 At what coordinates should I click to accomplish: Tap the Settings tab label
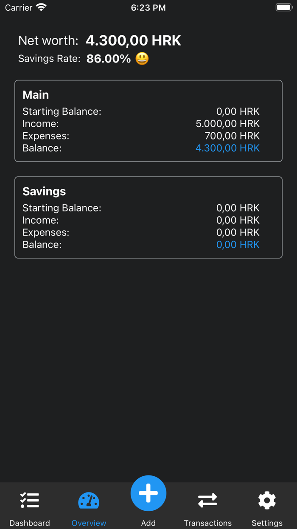(267, 523)
